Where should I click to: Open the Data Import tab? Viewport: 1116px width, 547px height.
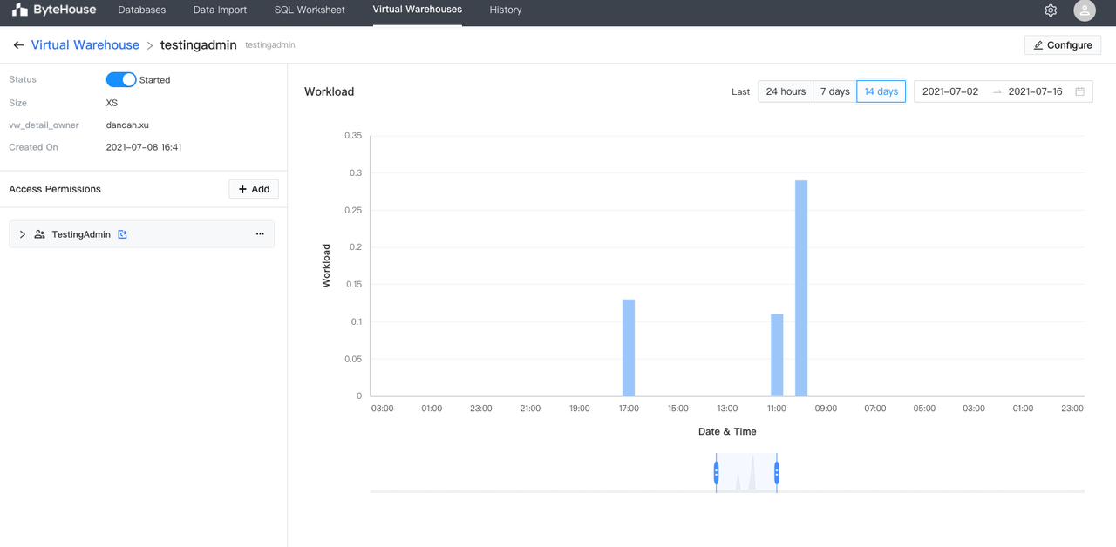pyautogui.click(x=220, y=10)
